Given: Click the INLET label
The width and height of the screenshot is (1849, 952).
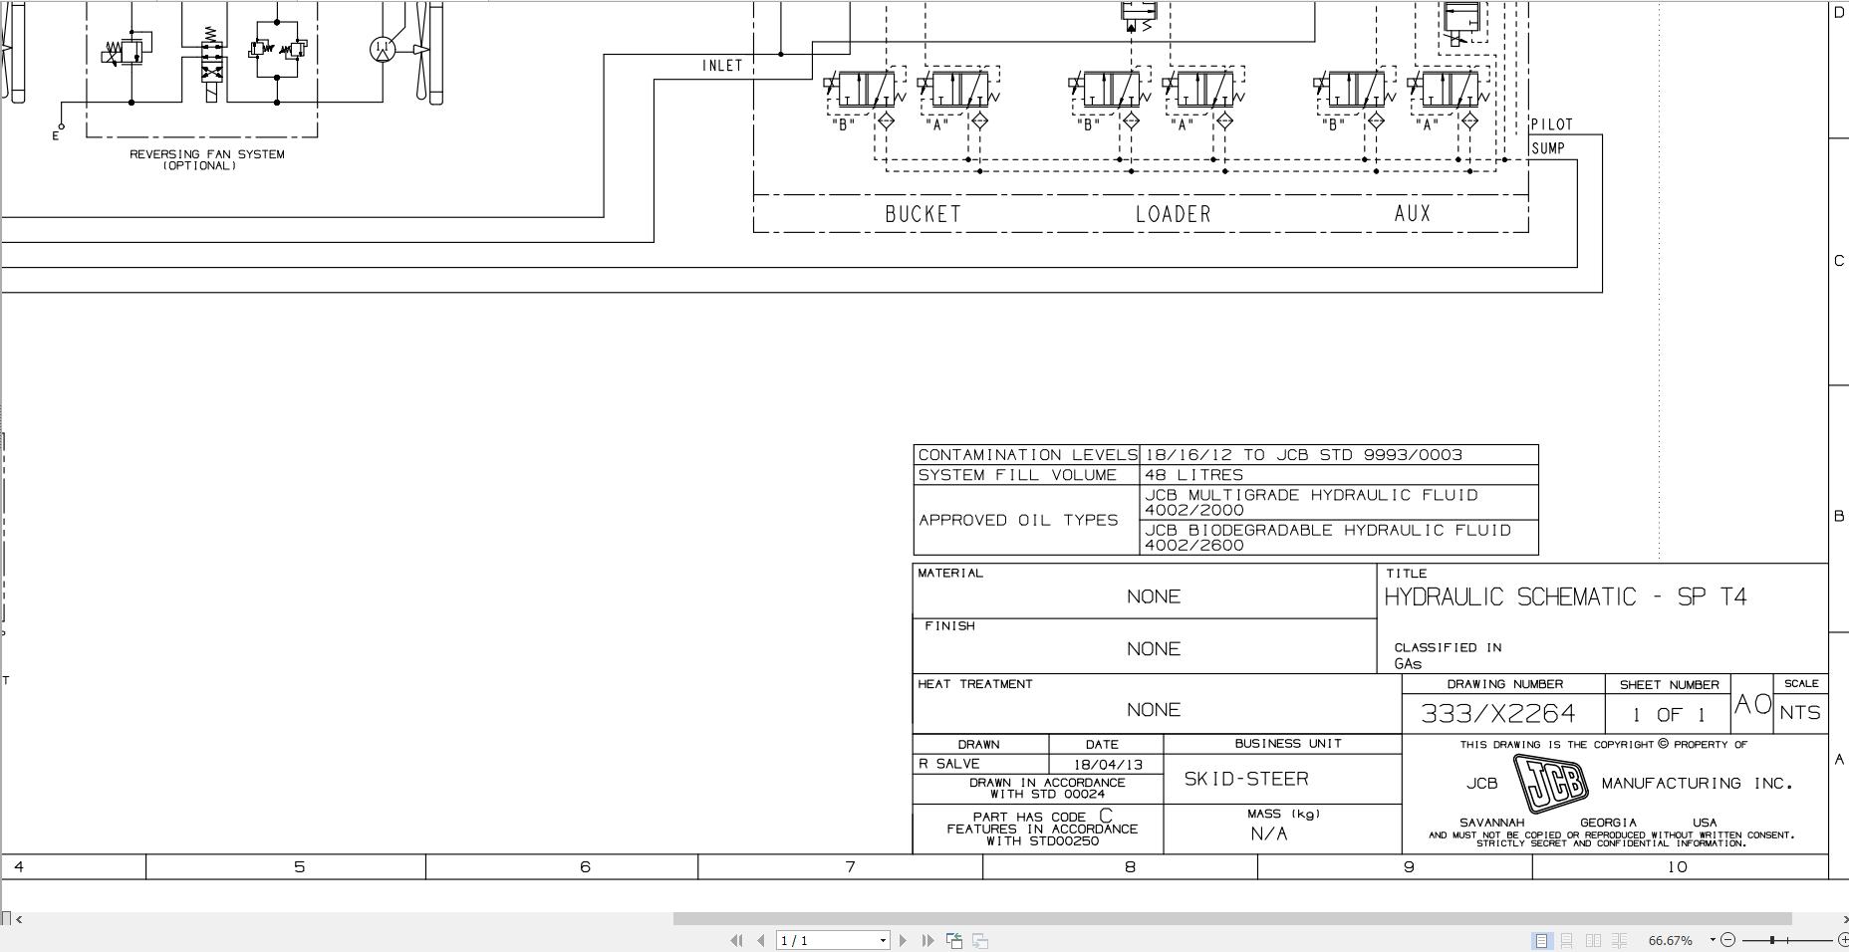Looking at the screenshot, I should click(x=722, y=66).
